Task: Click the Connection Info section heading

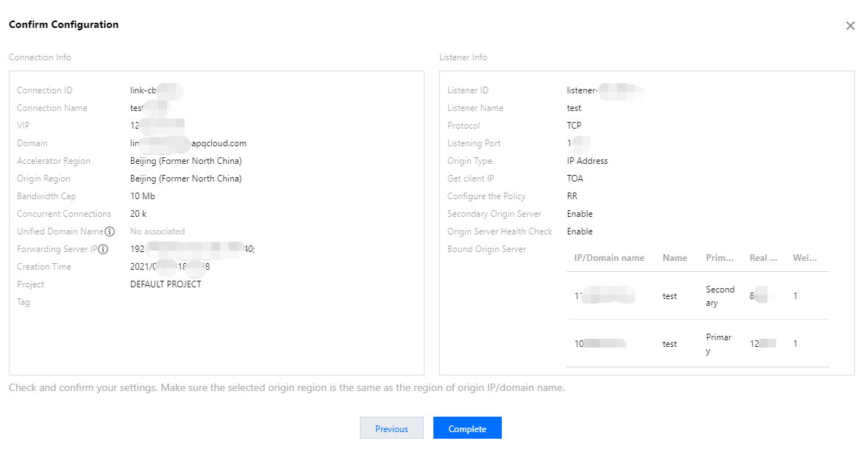Action: tap(40, 57)
